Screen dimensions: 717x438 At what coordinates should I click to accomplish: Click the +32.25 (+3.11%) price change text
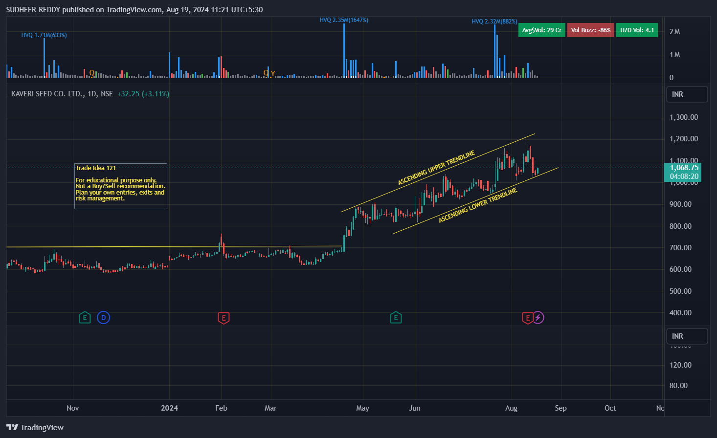[143, 94]
